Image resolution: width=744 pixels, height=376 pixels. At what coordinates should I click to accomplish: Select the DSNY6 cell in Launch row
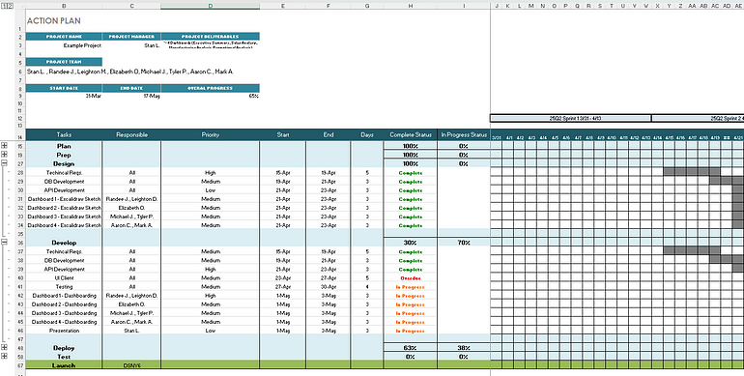pyautogui.click(x=131, y=365)
